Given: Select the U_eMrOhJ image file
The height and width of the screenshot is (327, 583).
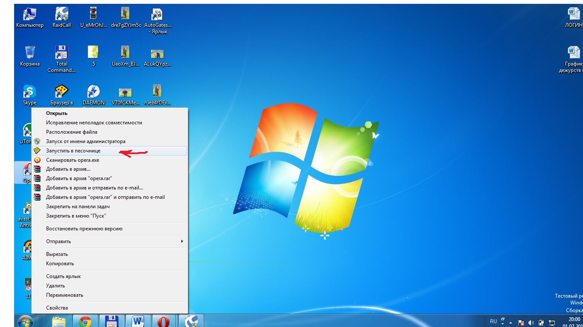Looking at the screenshot, I should click(x=94, y=17).
